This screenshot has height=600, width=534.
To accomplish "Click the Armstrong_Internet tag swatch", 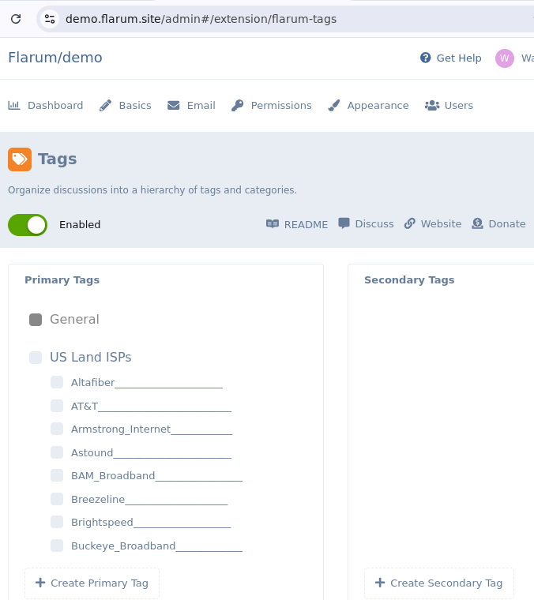I will 57,429.
